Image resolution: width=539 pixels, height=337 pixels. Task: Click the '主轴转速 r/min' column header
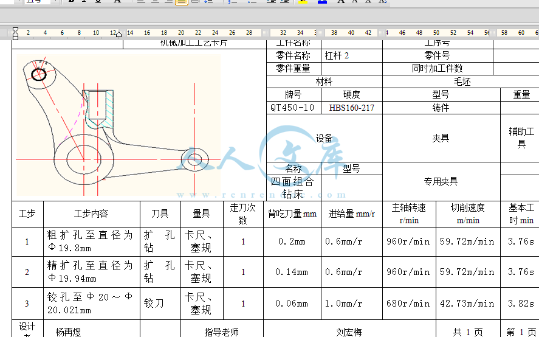pos(409,214)
